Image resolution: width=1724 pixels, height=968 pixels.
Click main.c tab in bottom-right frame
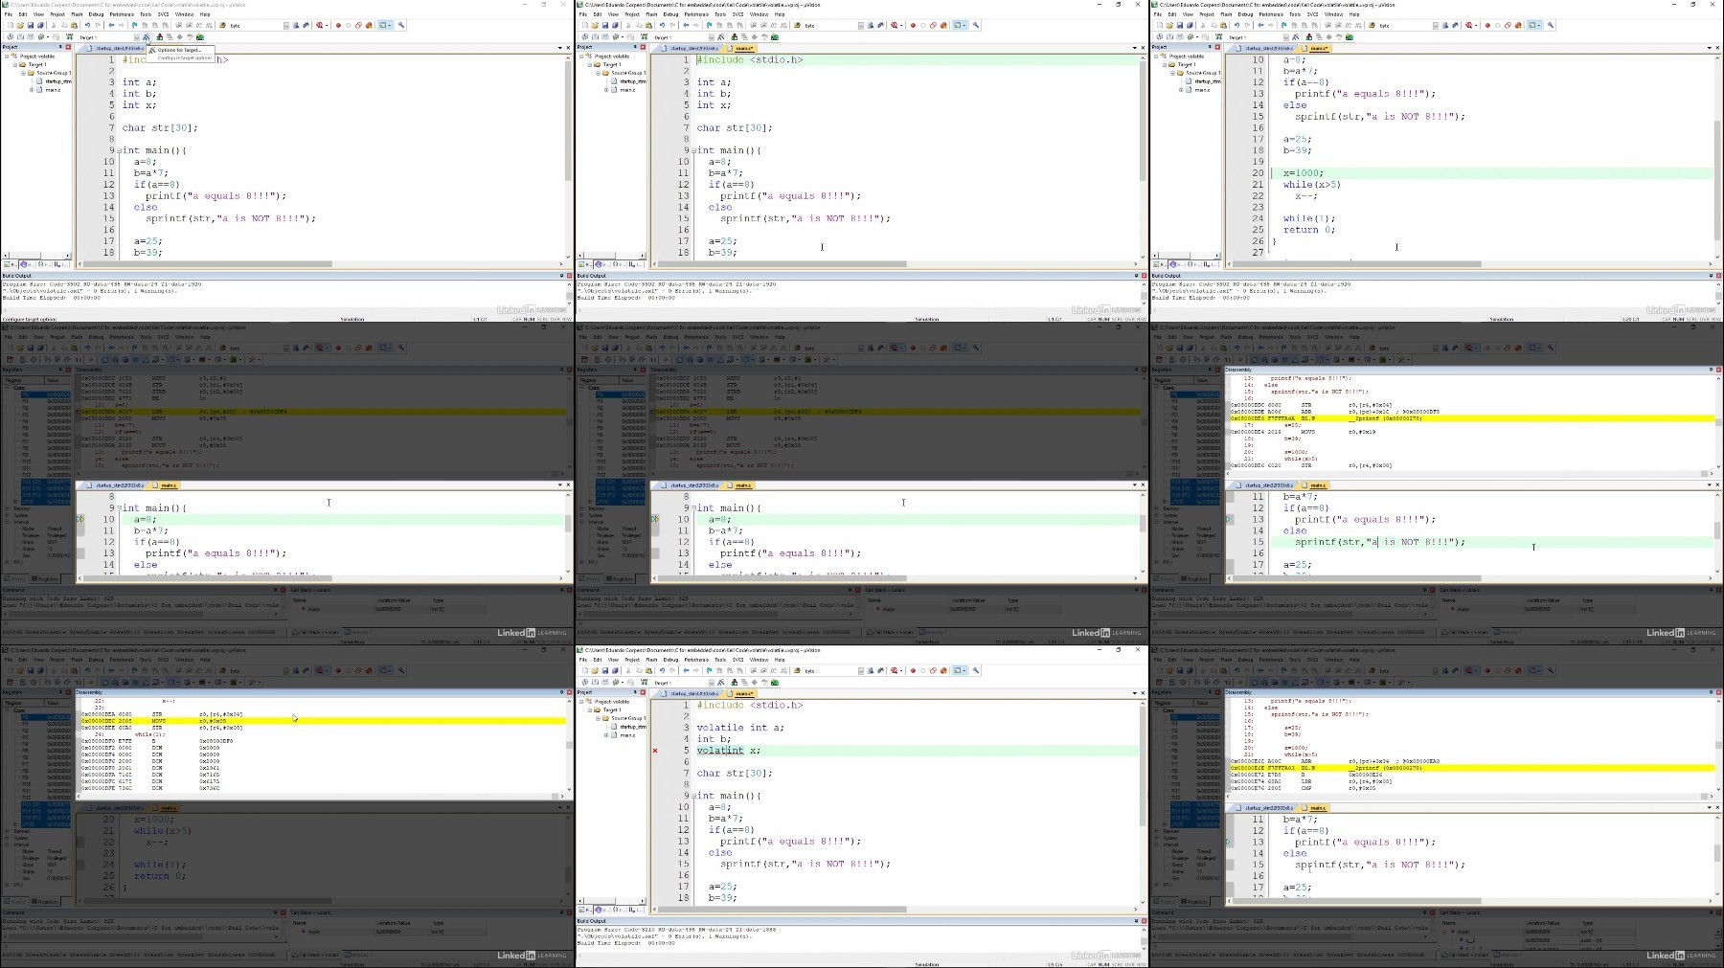(x=1317, y=808)
